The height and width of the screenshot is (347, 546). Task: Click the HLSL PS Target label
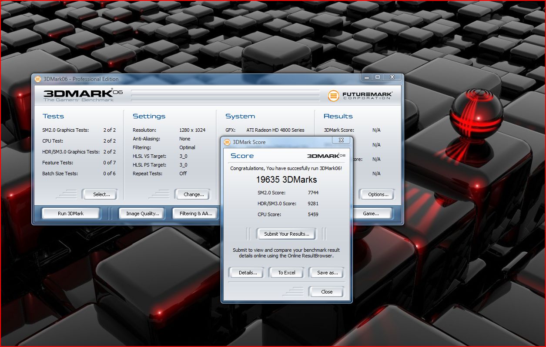150,165
